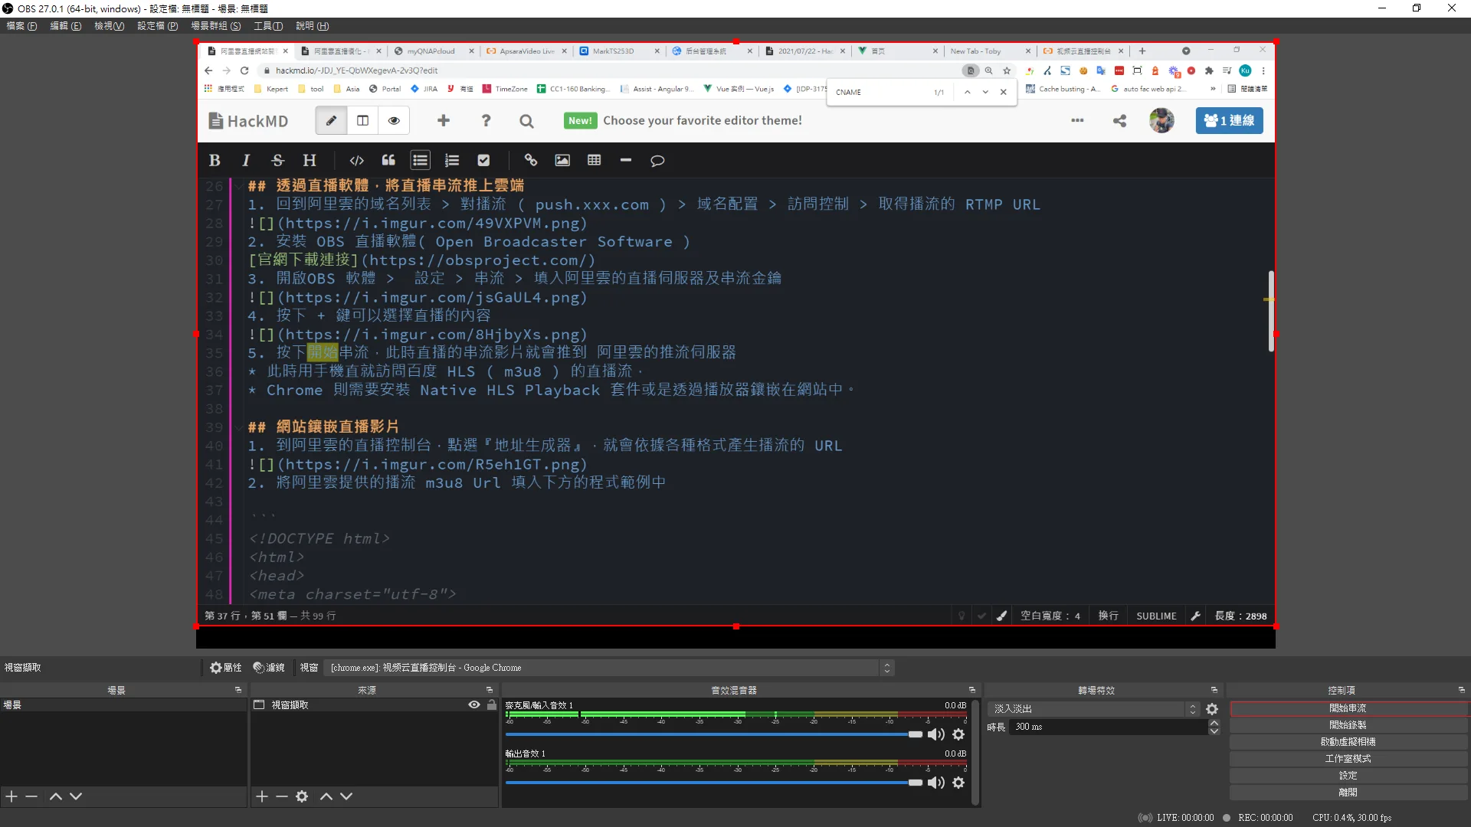Toggle the lock on 視窗擷取 source
1471x827 pixels.
pyautogui.click(x=492, y=704)
